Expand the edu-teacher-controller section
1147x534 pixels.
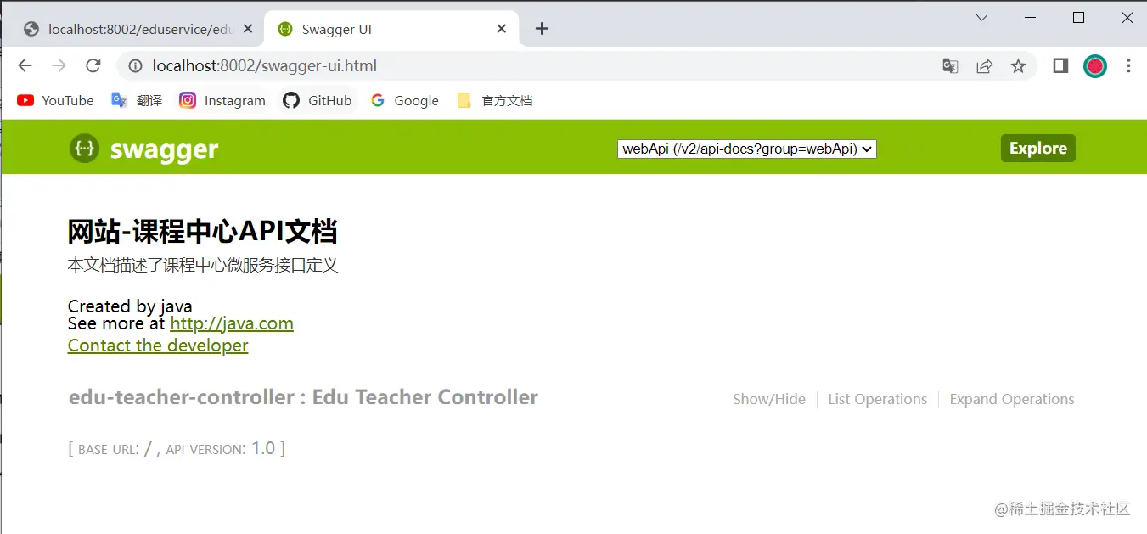pyautogui.click(x=303, y=397)
